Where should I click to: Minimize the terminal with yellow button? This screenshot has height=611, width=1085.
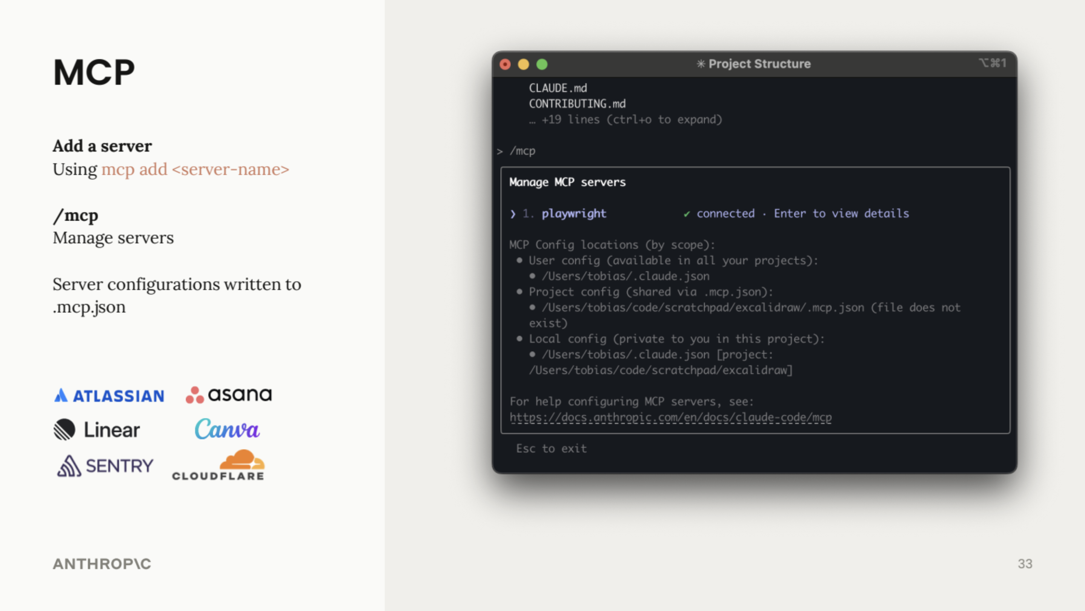524,64
